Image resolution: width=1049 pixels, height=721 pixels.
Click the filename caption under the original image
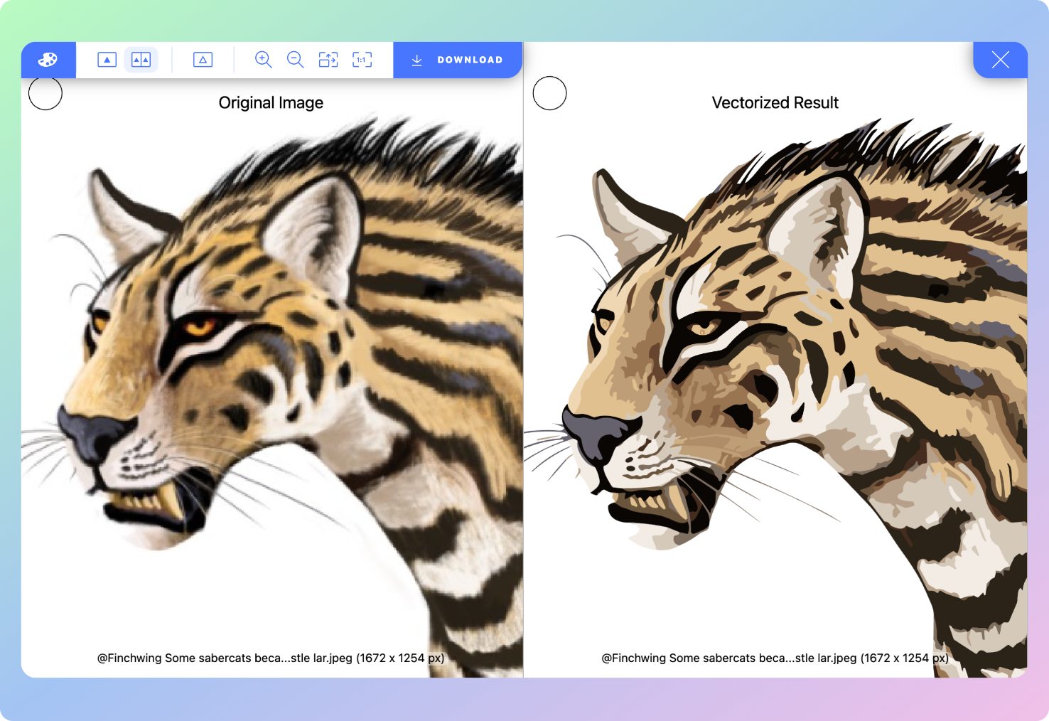tap(271, 658)
